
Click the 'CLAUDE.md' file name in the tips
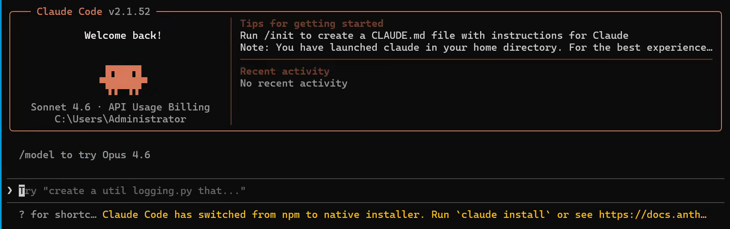click(398, 35)
